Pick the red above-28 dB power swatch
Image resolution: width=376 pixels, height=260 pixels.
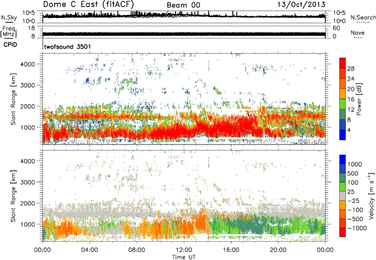(x=343, y=63)
